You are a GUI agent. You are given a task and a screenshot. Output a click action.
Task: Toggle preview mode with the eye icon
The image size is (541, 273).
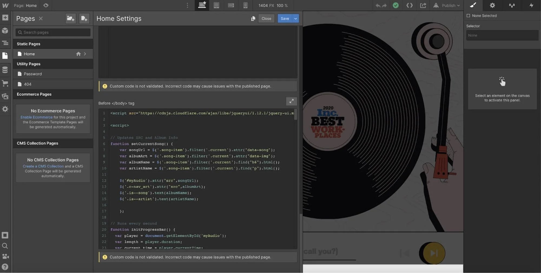pyautogui.click(x=46, y=5)
